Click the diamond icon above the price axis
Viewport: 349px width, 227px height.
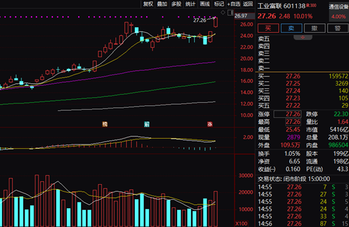pos(223,13)
